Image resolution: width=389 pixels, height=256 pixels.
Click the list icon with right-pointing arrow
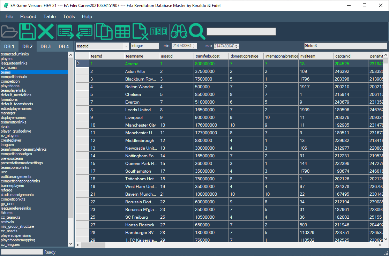point(66,32)
